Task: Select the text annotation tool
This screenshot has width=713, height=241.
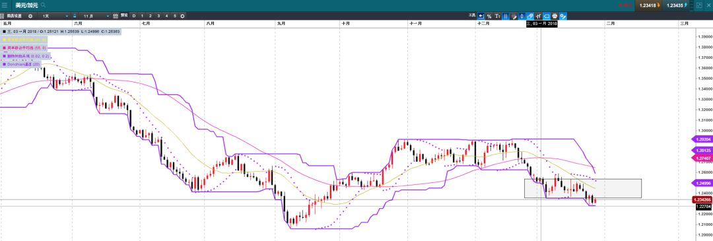Action: point(498,16)
